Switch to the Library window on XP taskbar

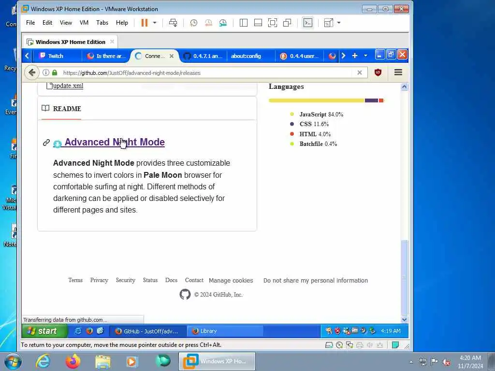pyautogui.click(x=225, y=331)
